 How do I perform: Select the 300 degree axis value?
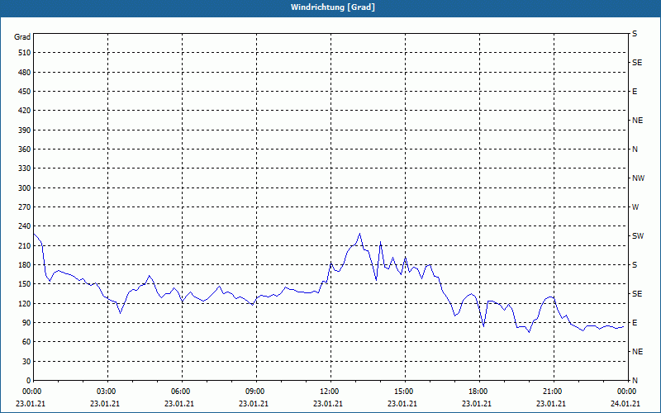[x=25, y=188]
